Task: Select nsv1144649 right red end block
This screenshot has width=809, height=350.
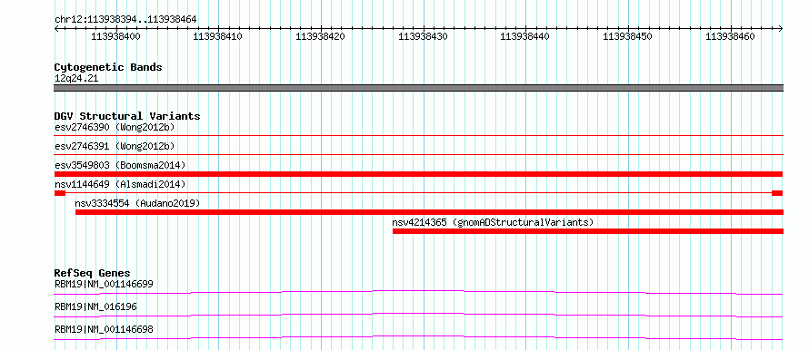Action: click(x=777, y=193)
